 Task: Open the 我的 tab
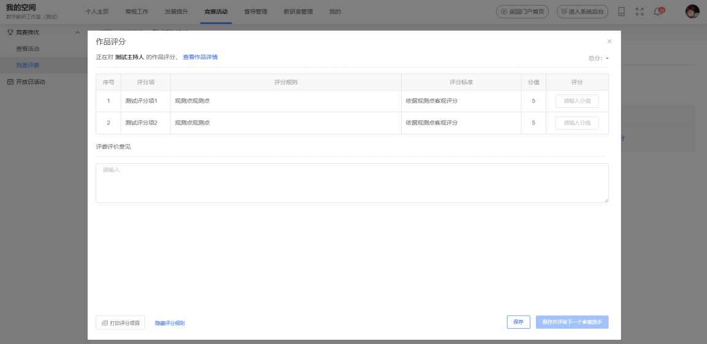335,12
